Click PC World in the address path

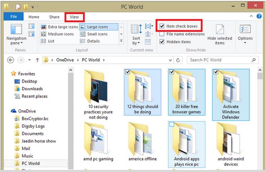click(x=91, y=60)
